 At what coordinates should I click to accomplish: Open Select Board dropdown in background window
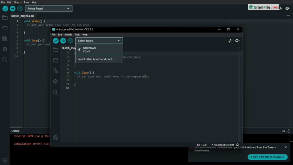click(x=49, y=9)
